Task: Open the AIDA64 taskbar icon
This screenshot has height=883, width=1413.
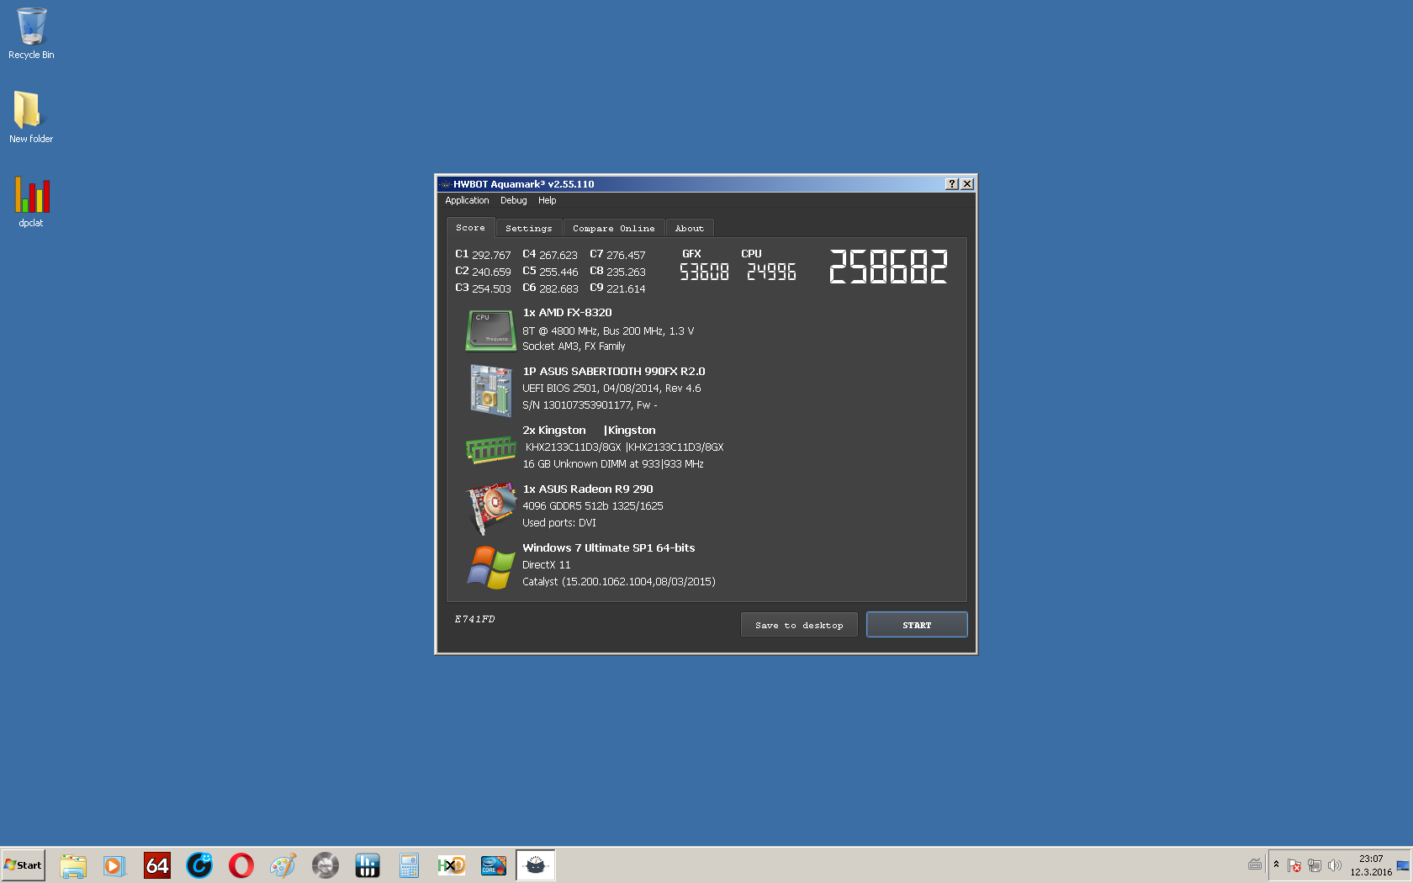Action: (x=157, y=865)
